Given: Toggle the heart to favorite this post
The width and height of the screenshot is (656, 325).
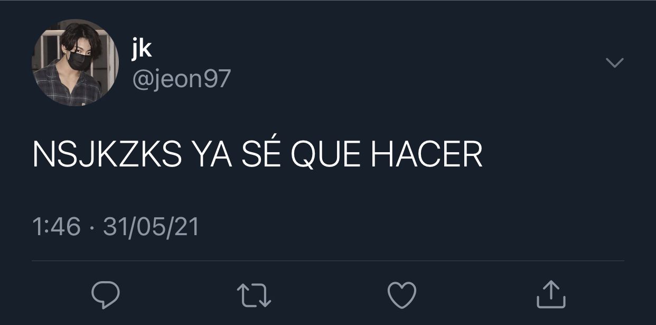Looking at the screenshot, I should (x=402, y=295).
